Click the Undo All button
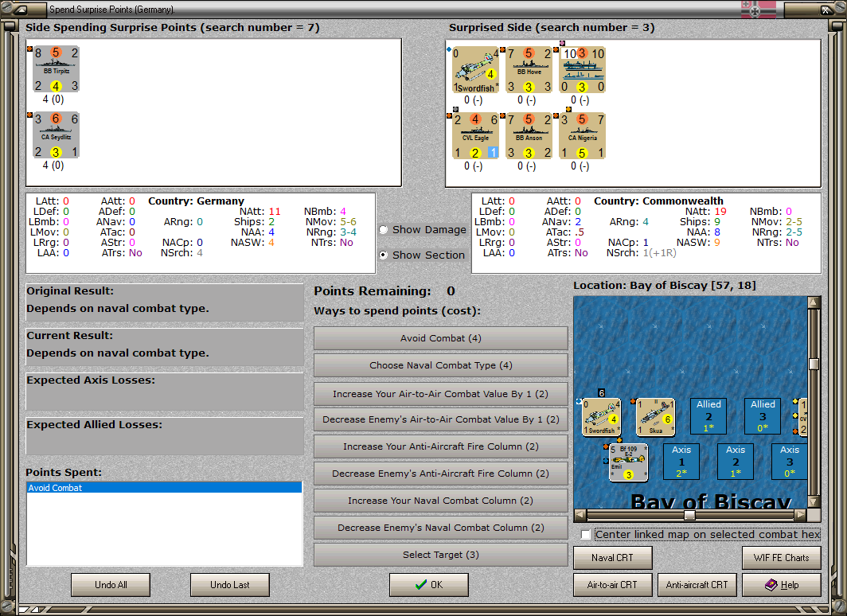 pyautogui.click(x=111, y=585)
